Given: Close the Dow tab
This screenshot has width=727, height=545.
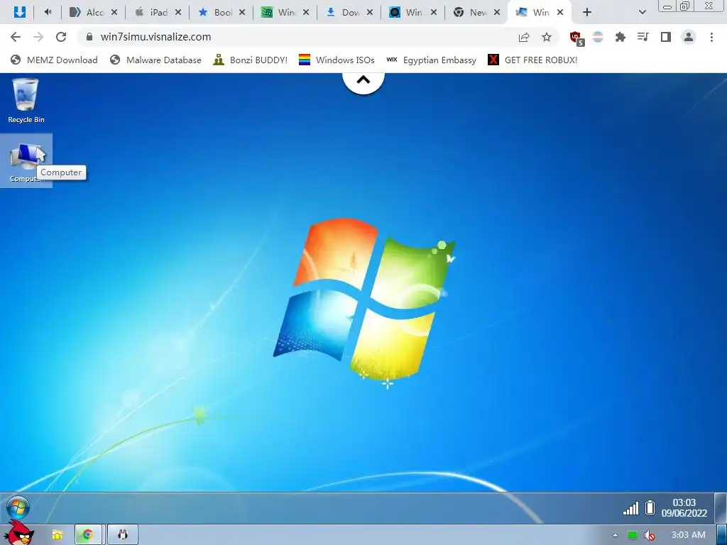Looking at the screenshot, I should tap(369, 13).
